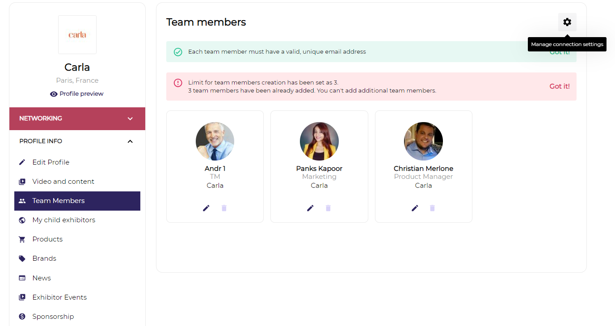
Task: Go to Video and content
Action: (63, 182)
